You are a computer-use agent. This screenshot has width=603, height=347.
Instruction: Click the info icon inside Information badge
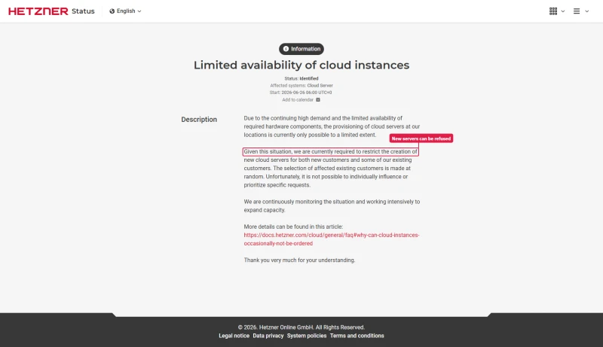(286, 49)
